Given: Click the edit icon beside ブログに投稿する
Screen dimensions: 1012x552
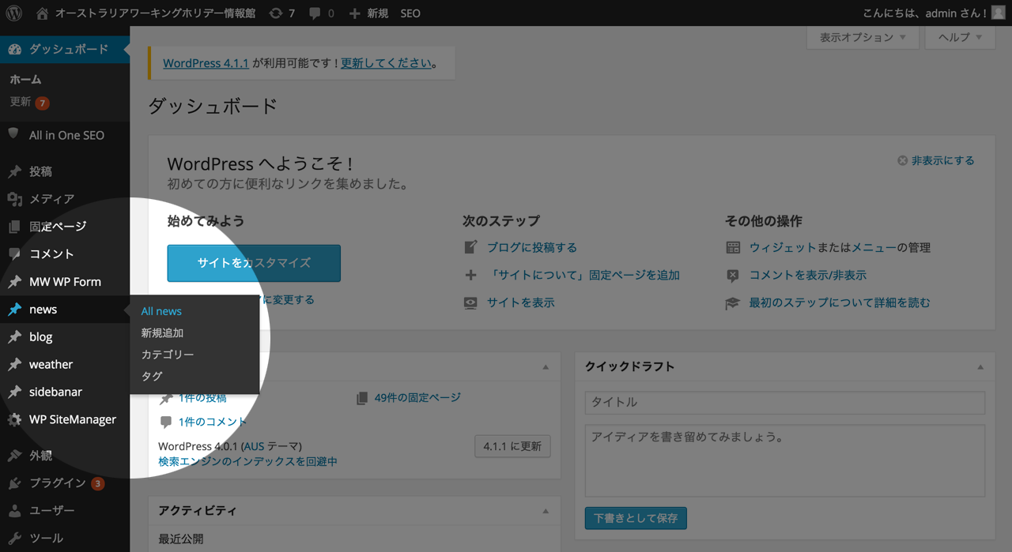Looking at the screenshot, I should coord(470,247).
